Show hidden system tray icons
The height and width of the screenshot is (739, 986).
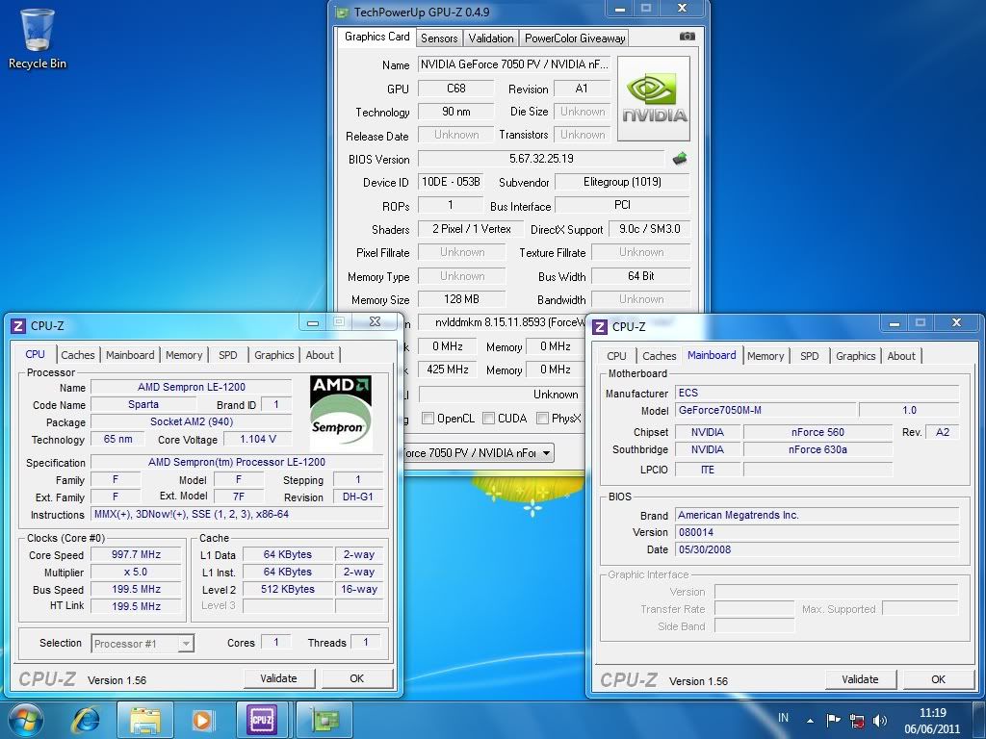pyautogui.click(x=810, y=721)
